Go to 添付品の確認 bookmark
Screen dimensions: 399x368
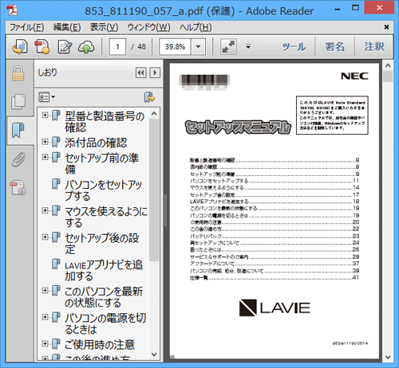coord(96,143)
